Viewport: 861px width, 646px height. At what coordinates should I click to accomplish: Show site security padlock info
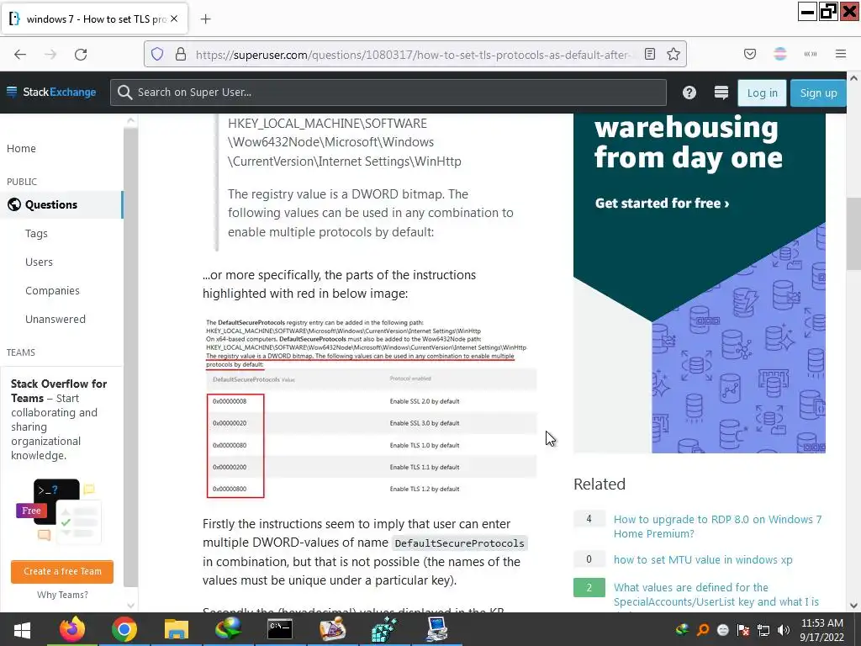click(x=181, y=55)
